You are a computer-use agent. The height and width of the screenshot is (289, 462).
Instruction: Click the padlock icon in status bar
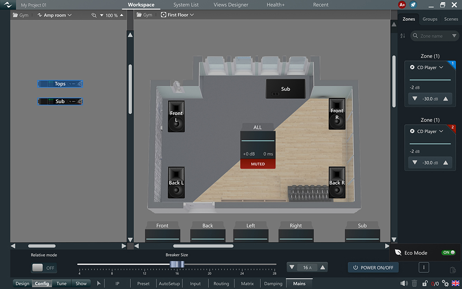[425, 284]
